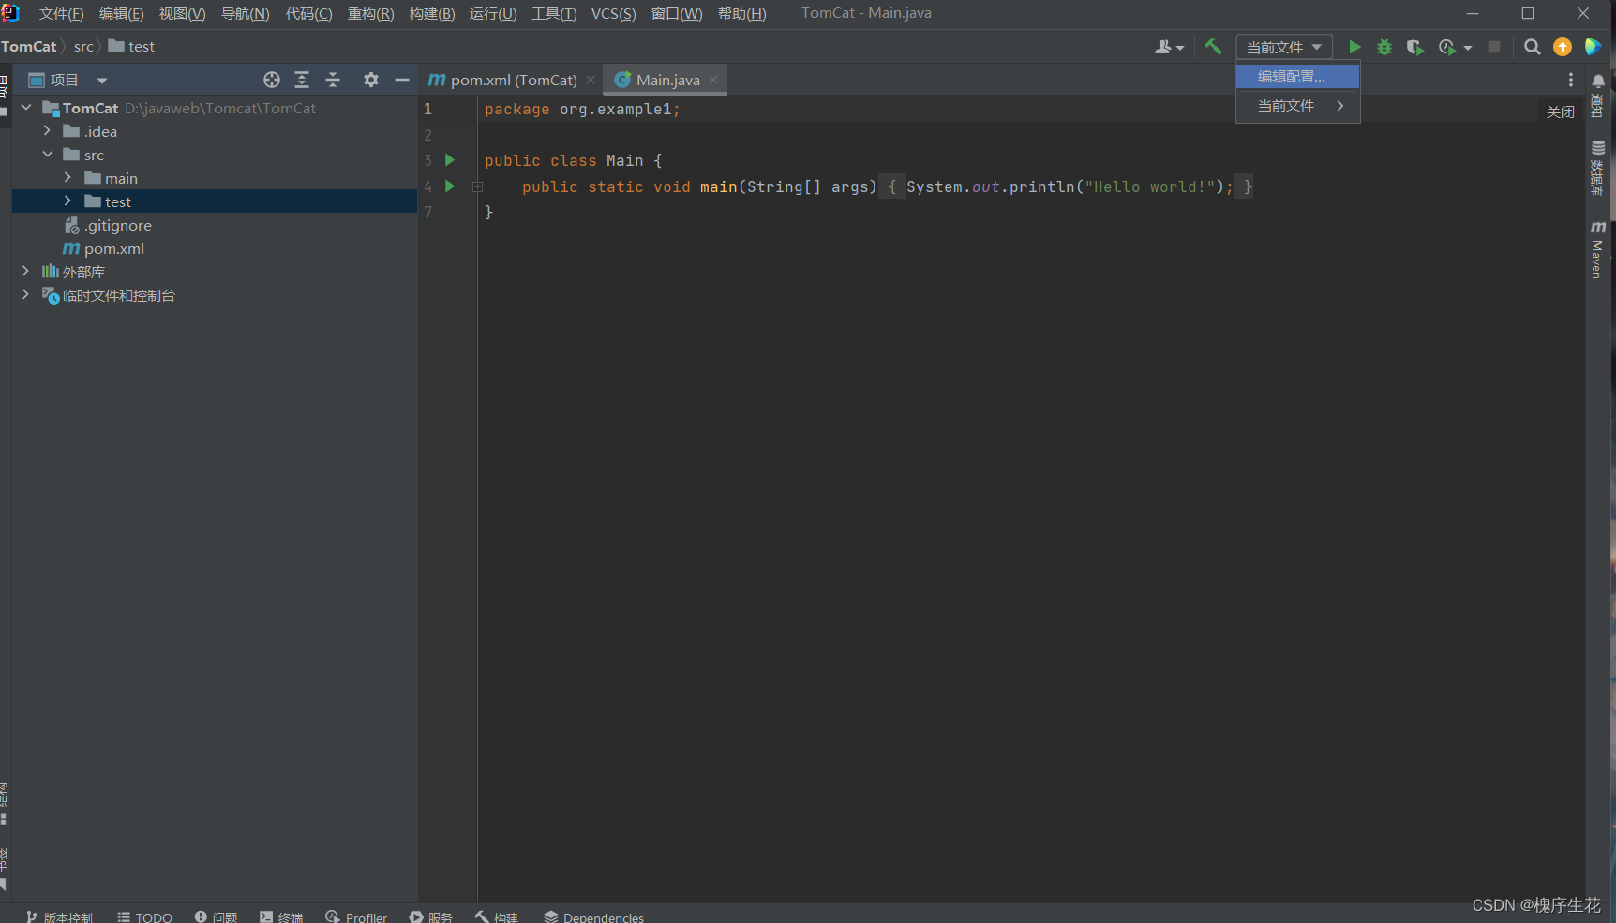Run Main class gutter arrow line 3
Screen dimensions: 1616x923
(450, 160)
